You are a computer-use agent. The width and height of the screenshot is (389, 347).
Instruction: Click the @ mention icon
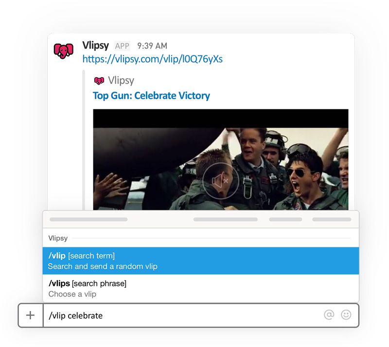click(329, 315)
